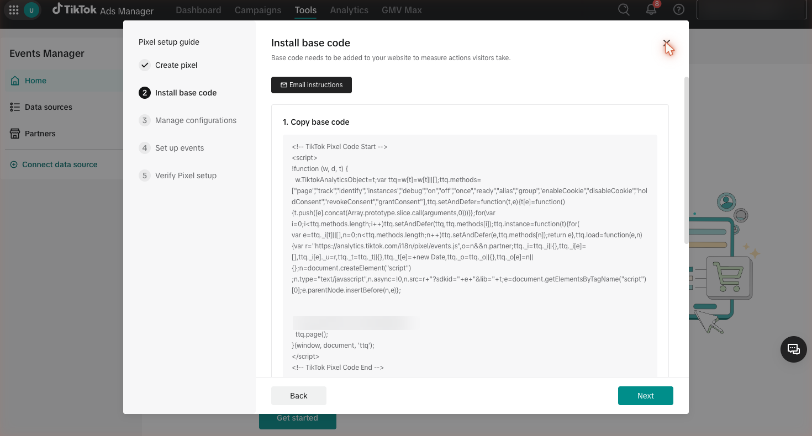Viewport: 812px width, 436px height.
Task: Close the pixel setup dialog
Action: point(667,43)
